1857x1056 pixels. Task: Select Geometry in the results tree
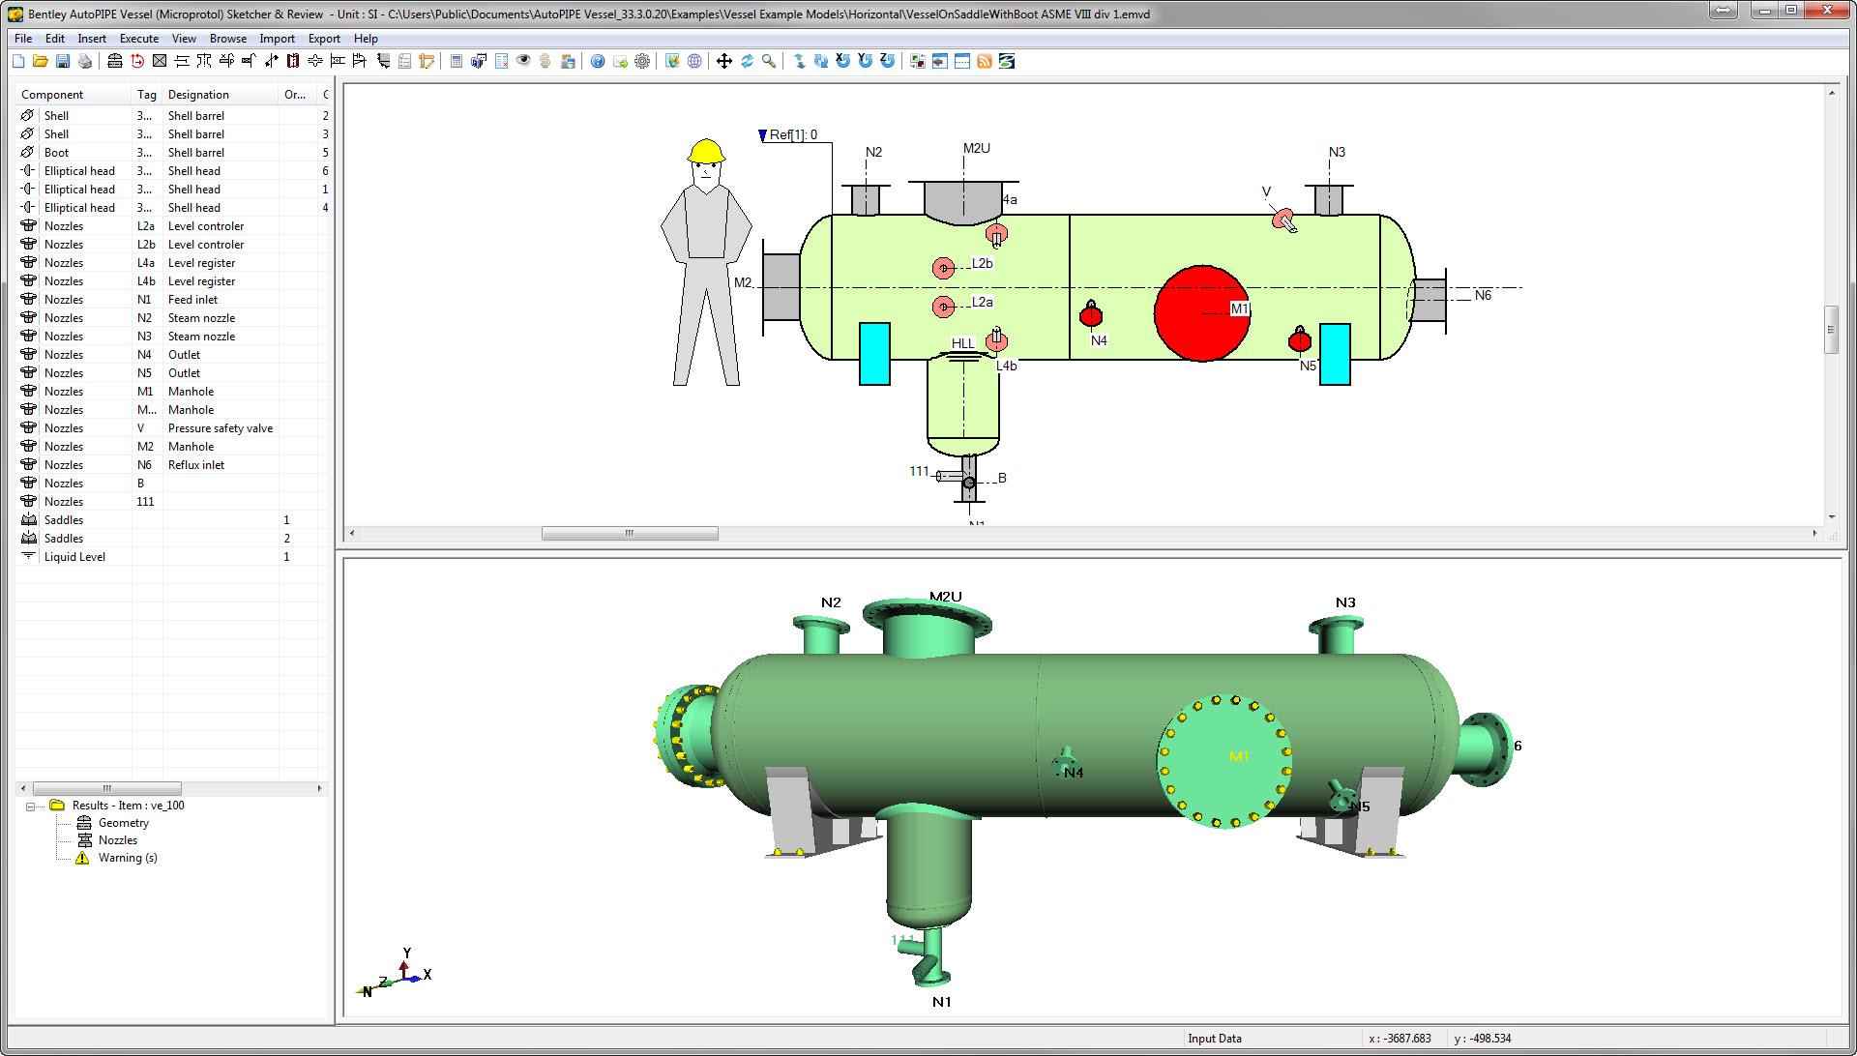click(124, 823)
